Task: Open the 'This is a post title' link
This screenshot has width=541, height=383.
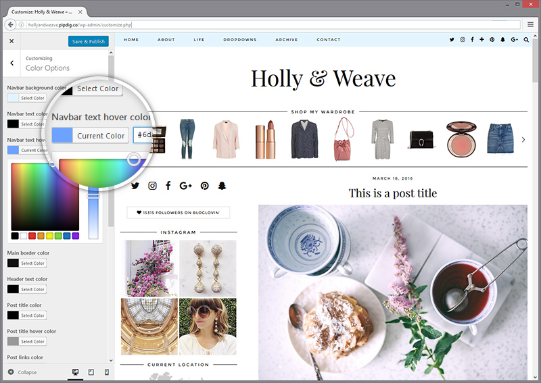Action: pos(393,193)
